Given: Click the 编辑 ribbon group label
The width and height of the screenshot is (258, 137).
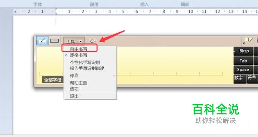Looking at the screenshot, I should click(185, 4).
